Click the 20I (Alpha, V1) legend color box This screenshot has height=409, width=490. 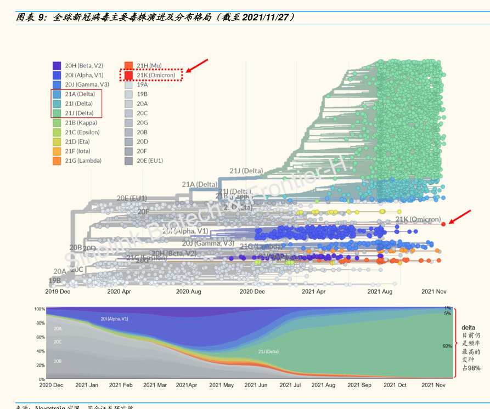pyautogui.click(x=57, y=75)
